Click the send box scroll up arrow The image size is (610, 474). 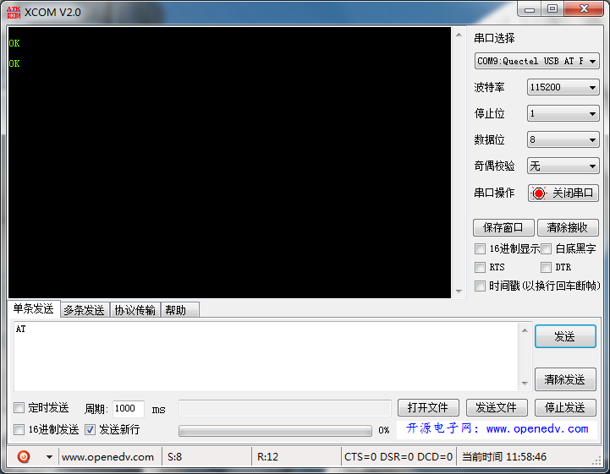[x=525, y=330]
